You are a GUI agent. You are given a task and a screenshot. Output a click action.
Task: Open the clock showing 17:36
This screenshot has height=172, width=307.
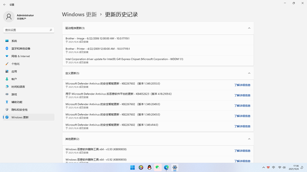pyautogui.click(x=294, y=168)
